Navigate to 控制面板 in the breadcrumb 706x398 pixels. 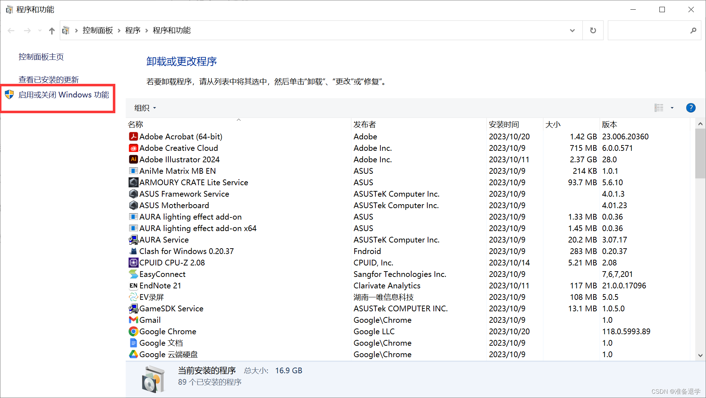tap(98, 30)
